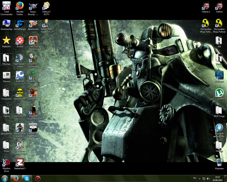The image size is (227, 182).
Task: Select the Корзина recycle bin
Action: [219, 164]
